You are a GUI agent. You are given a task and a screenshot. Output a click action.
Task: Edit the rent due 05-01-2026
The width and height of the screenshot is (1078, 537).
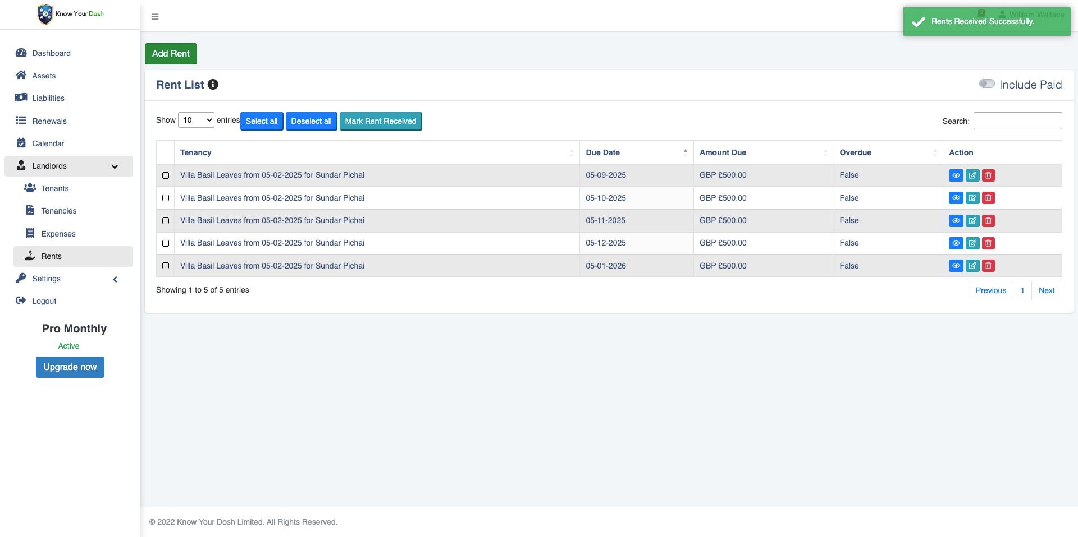point(972,266)
